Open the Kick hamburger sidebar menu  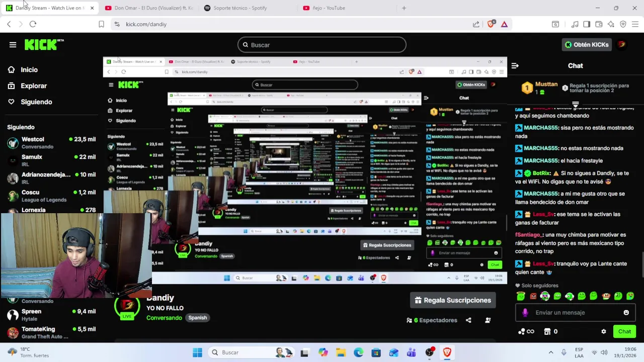[13, 45]
